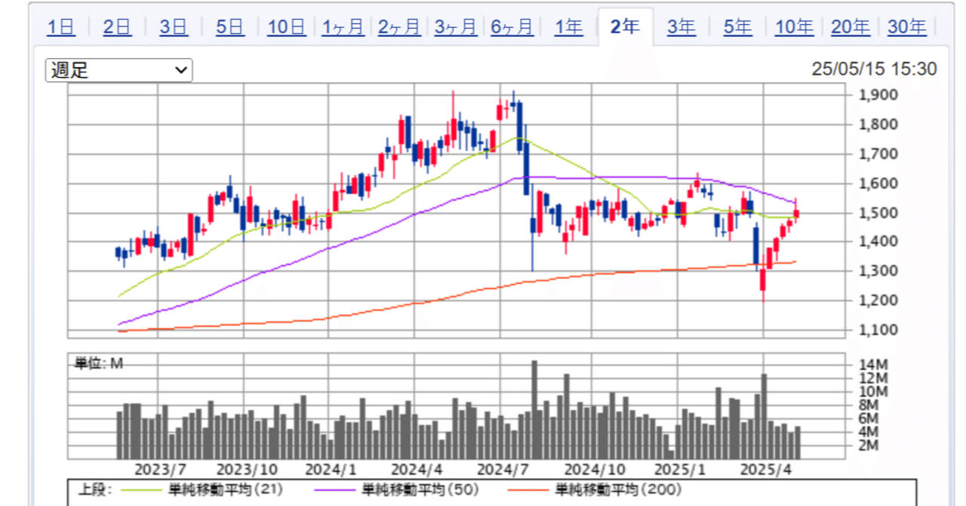This screenshot has height=506, width=966.
Task: Show the 10年 chart range
Action: [794, 28]
